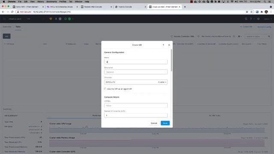274x154 pixels.
Task: Open the VM view selector dropdown
Action: click(x=36, y=19)
